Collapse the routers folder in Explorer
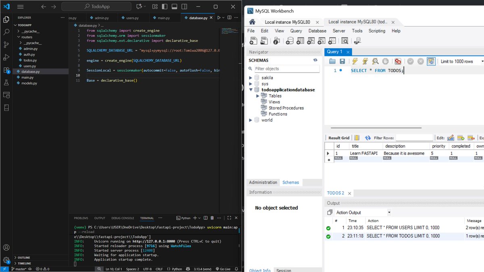 [x=18, y=37]
